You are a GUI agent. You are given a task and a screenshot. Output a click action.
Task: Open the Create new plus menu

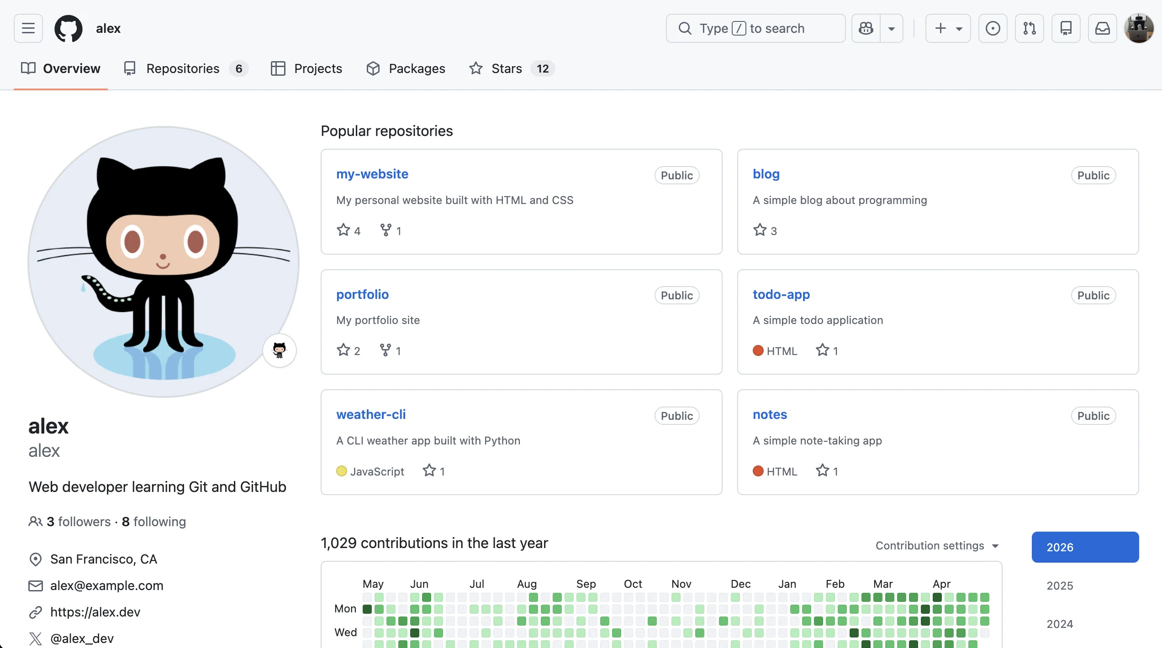[948, 28]
